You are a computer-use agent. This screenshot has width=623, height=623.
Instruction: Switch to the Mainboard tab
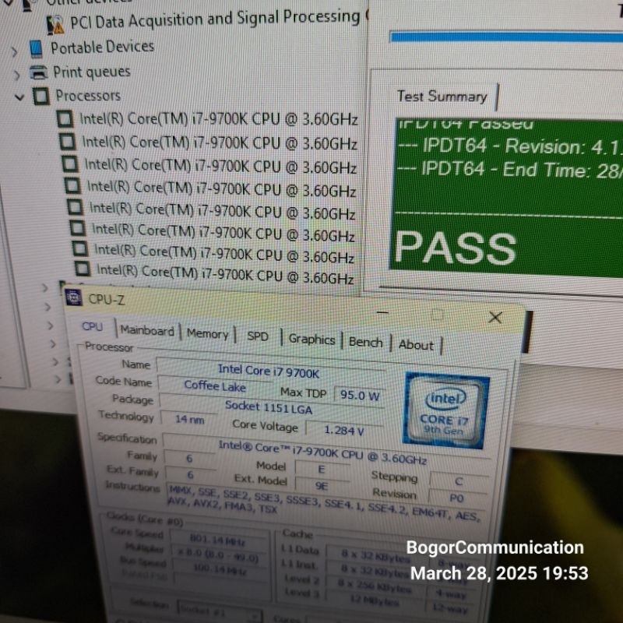[147, 330]
